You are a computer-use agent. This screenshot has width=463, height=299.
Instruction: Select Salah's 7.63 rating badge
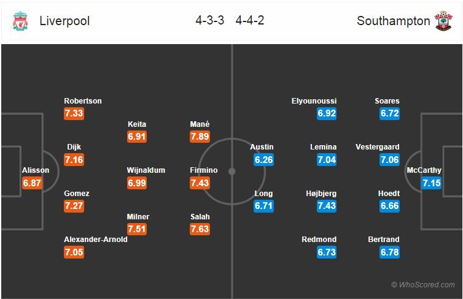click(200, 229)
